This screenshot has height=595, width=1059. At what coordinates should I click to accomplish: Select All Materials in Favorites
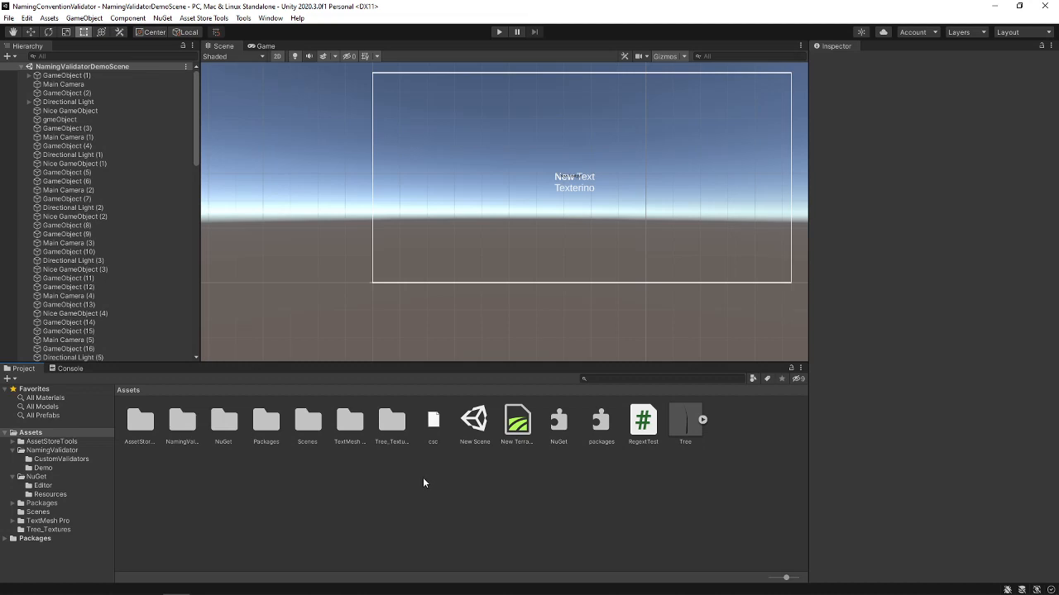(x=45, y=397)
